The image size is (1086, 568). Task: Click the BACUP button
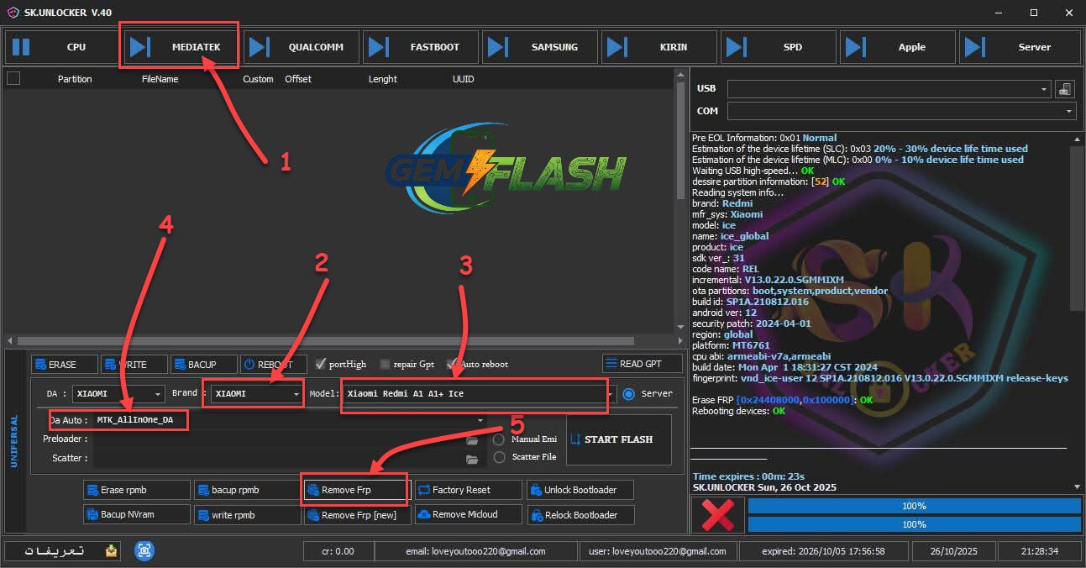click(202, 364)
